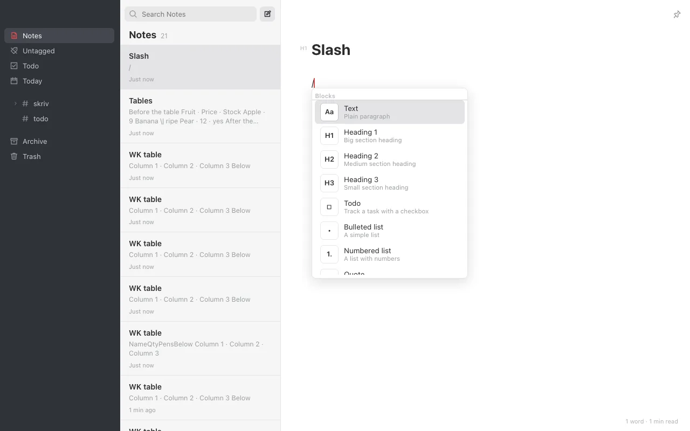This screenshot has width=690, height=431.
Task: Click the bullet dot block icon
Action: [x=329, y=231]
